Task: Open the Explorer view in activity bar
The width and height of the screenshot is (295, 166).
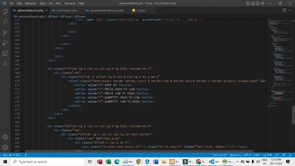Action: tap(5, 12)
